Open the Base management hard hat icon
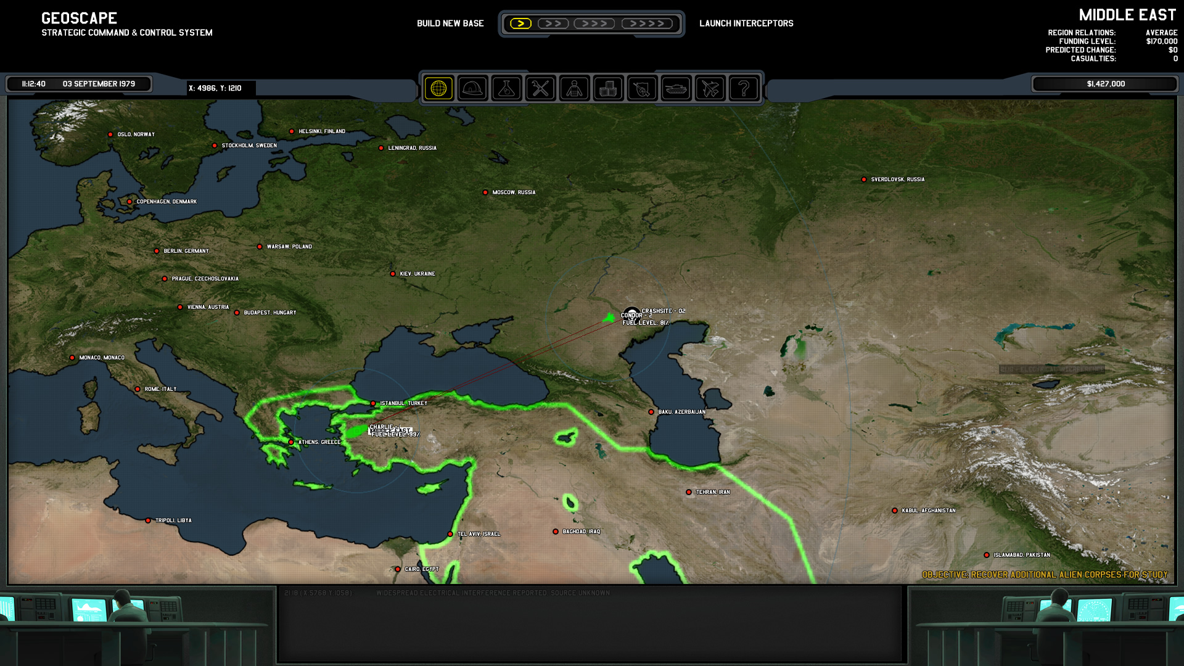1184x666 pixels. pos(472,88)
